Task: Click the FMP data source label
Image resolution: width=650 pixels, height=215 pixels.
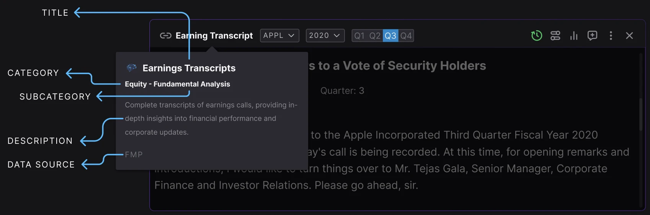Action: (x=134, y=155)
